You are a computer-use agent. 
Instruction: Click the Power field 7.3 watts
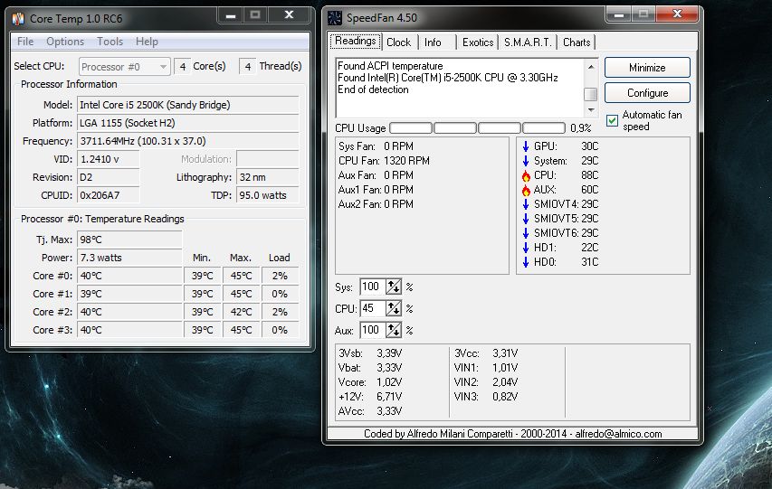point(129,258)
